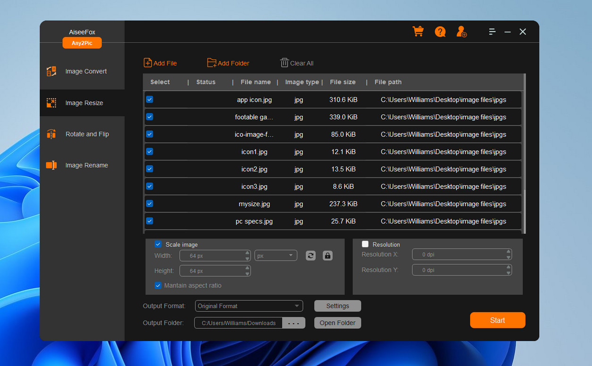Click the File name column header
This screenshot has width=592, height=366.
[x=255, y=82]
